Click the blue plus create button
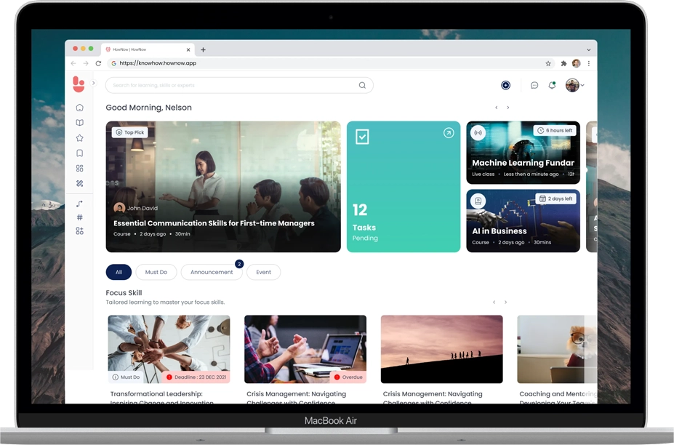 505,85
